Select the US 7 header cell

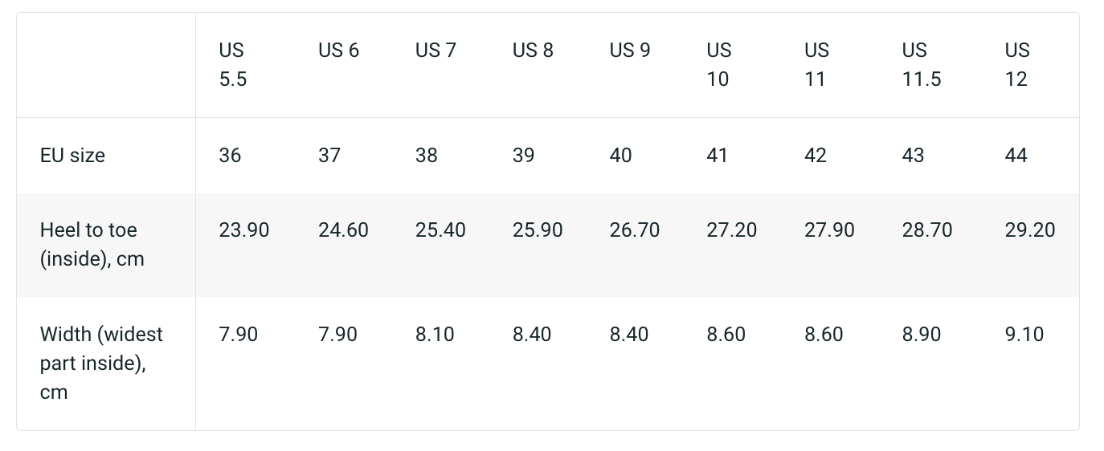click(x=435, y=50)
